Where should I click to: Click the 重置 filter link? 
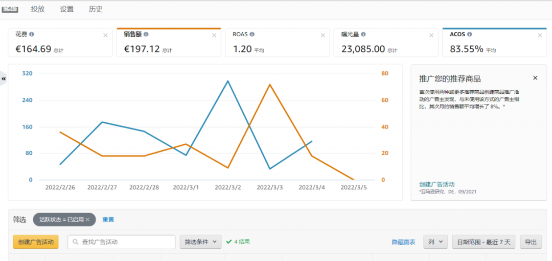[108, 220]
